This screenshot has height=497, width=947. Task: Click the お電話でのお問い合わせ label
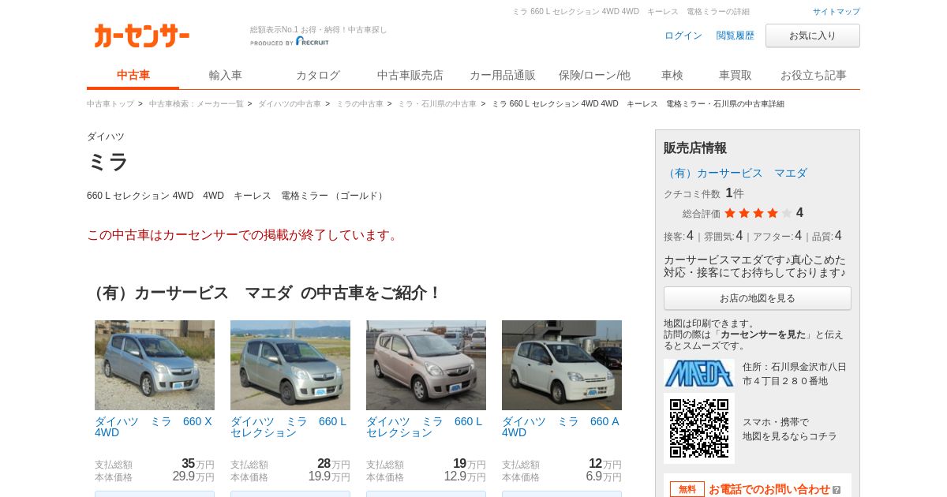[x=769, y=490]
